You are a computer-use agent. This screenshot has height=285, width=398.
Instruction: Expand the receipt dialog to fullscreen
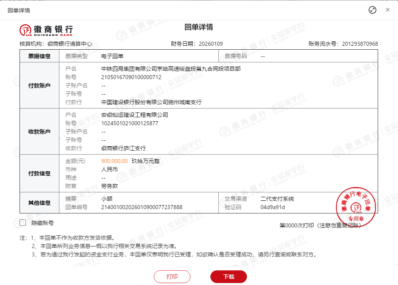pyautogui.click(x=373, y=10)
